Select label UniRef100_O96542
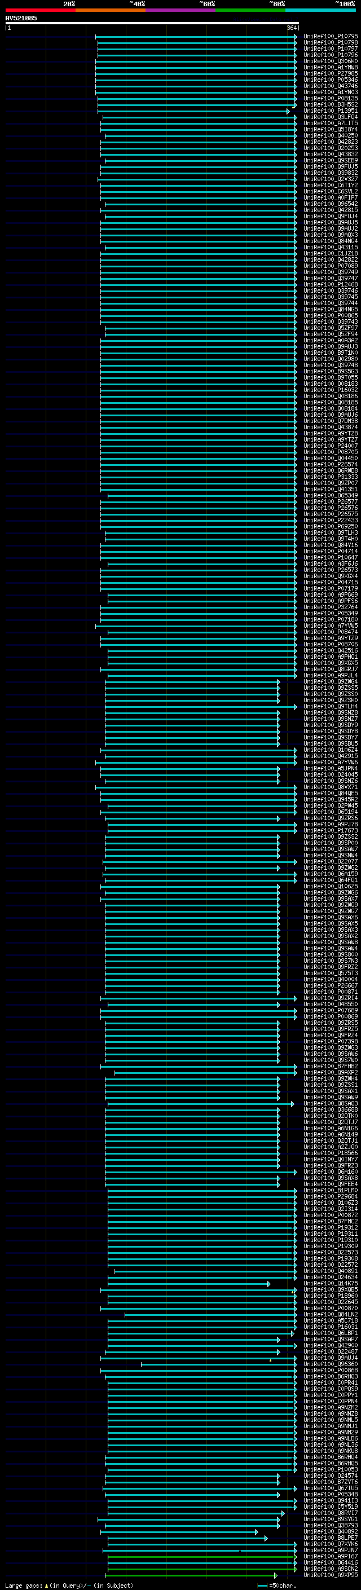Viewport: 361px width, 1590px height. [330, 204]
